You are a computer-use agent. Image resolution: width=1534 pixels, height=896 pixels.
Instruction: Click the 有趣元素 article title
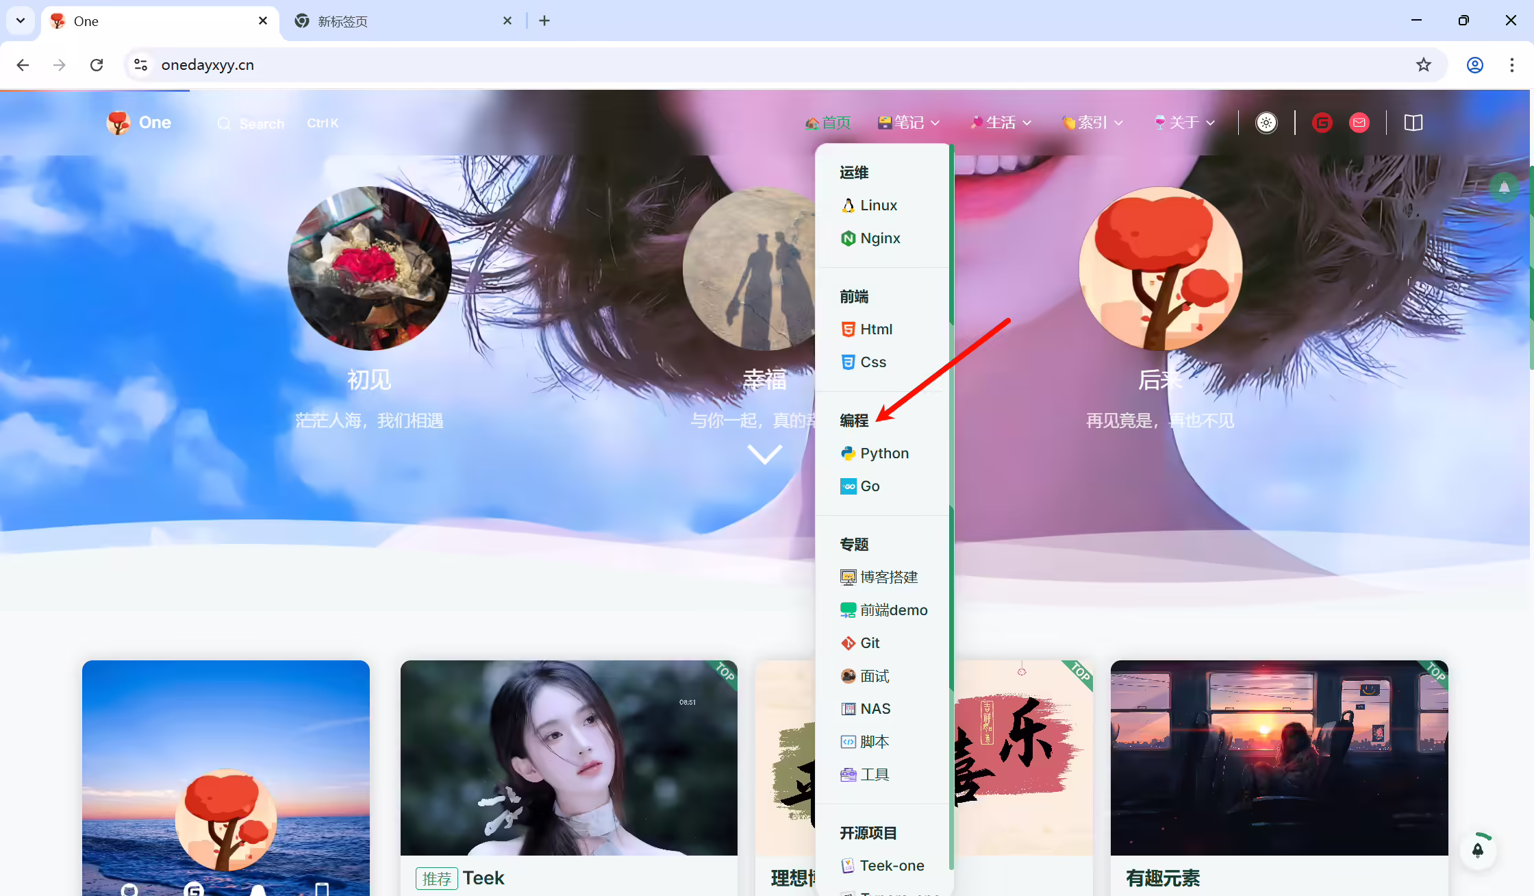pyautogui.click(x=1163, y=878)
